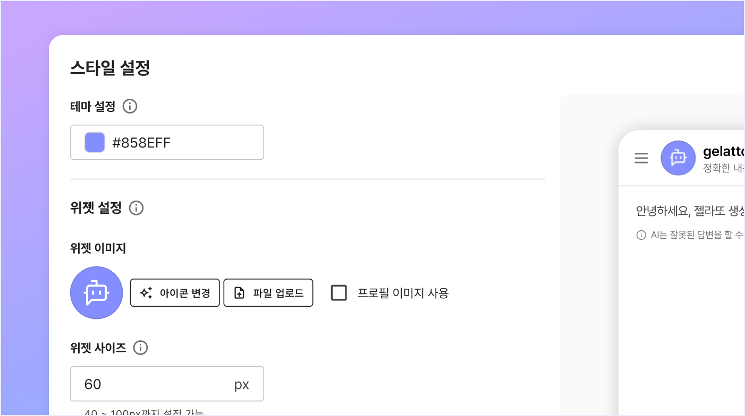The width and height of the screenshot is (745, 416).
Task: Click the info icon beside 위젯 설정
Action: 137,208
